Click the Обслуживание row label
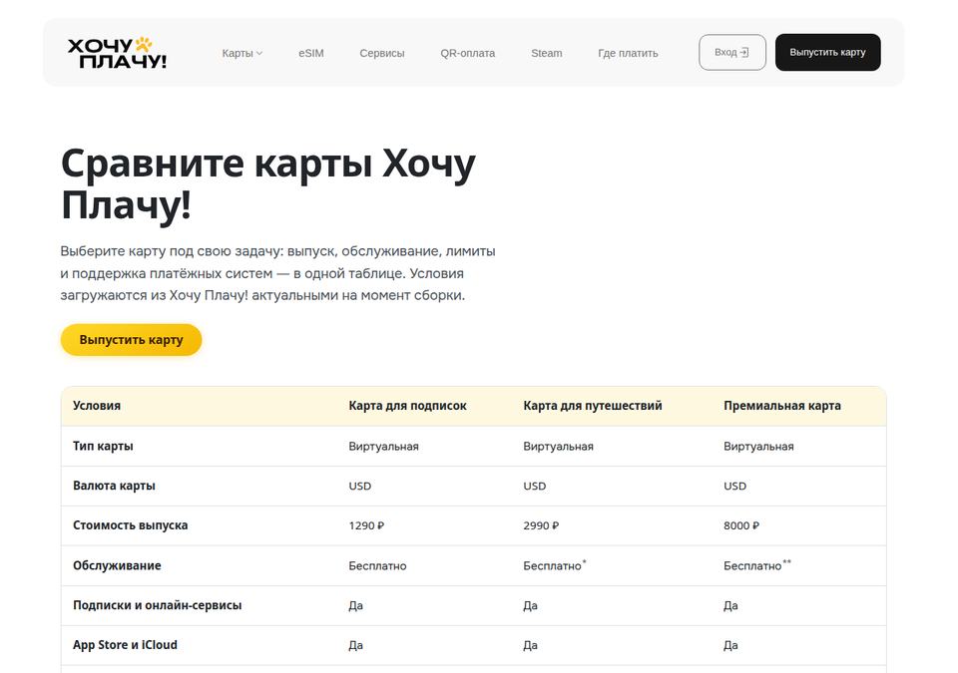The height and width of the screenshot is (673, 958). [117, 565]
